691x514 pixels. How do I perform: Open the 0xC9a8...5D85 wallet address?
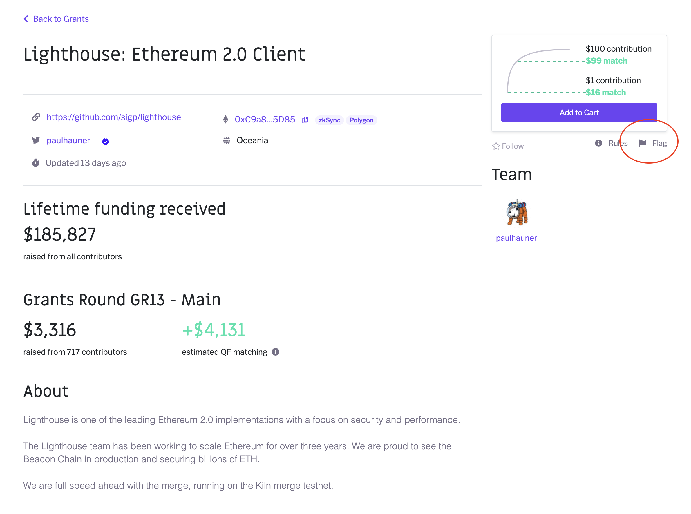[265, 120]
